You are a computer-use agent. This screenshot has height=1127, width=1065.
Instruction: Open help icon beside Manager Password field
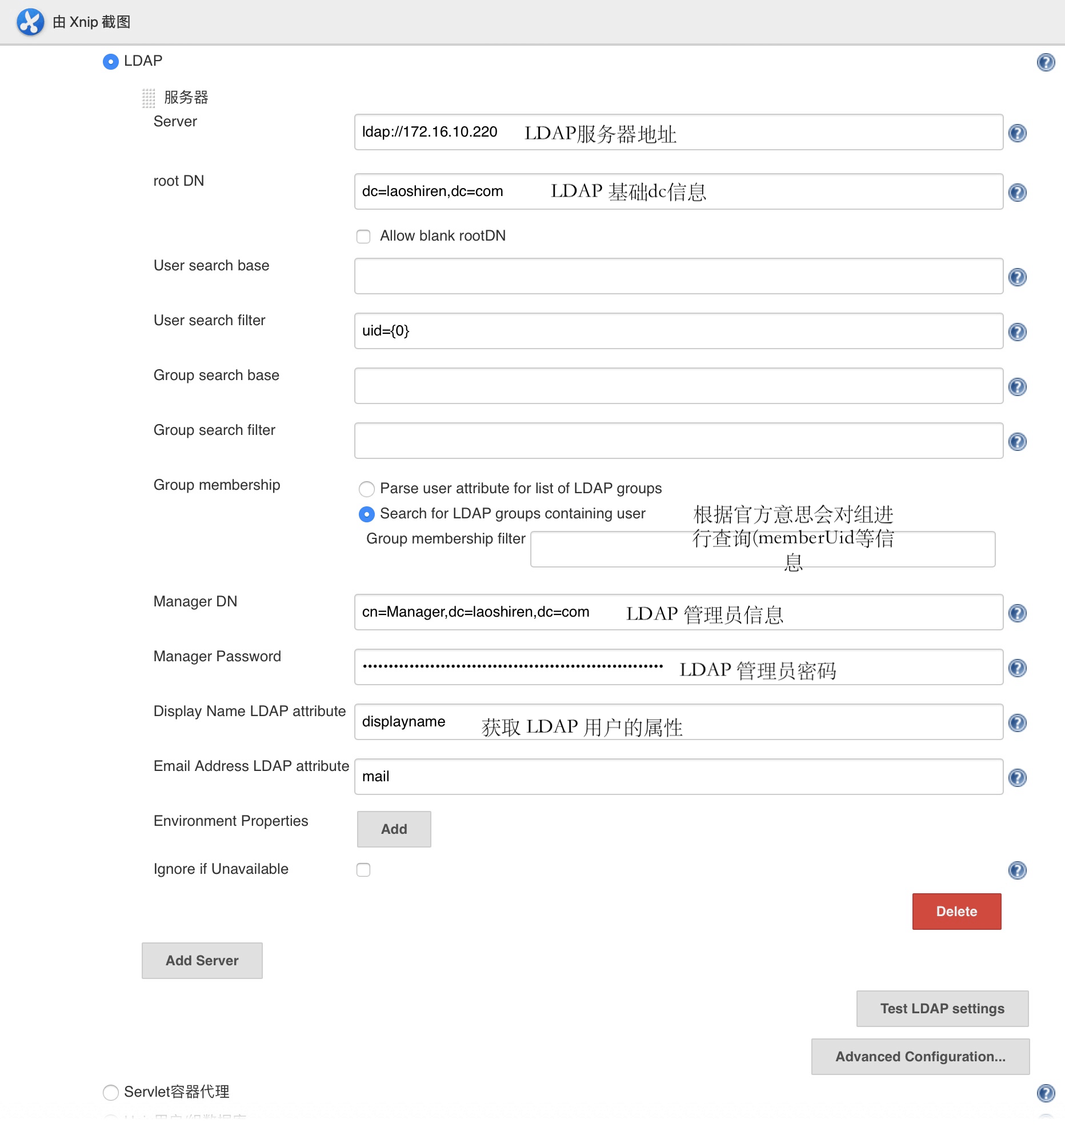point(1018,668)
